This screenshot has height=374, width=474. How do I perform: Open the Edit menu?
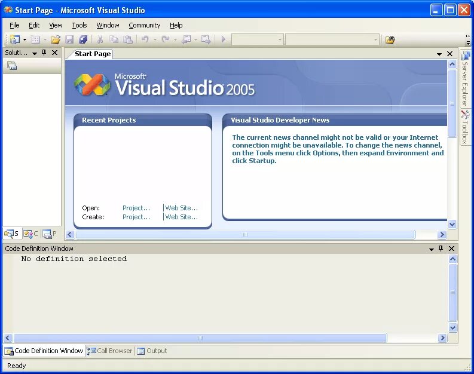coord(34,25)
